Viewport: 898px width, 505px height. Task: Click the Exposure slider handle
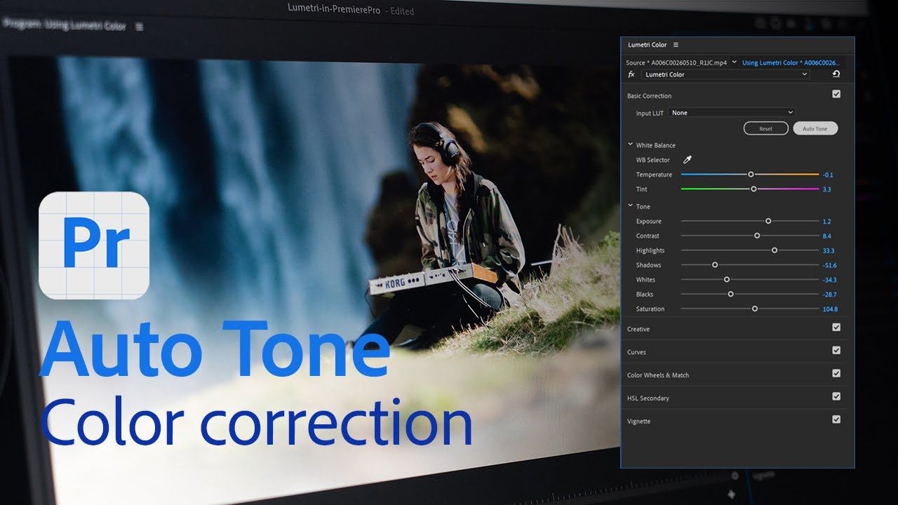(768, 221)
